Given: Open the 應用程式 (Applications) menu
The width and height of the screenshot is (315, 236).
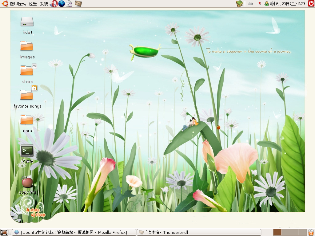Looking at the screenshot, I should point(18,4).
